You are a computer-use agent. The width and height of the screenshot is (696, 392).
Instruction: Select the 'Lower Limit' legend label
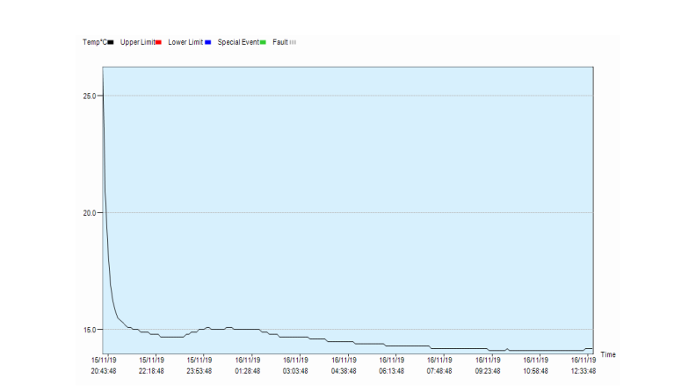coord(185,42)
